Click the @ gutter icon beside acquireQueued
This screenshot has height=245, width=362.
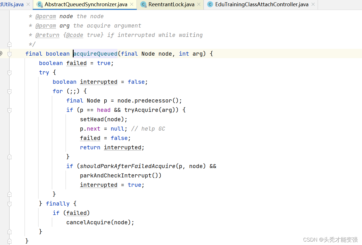coord(1,53)
